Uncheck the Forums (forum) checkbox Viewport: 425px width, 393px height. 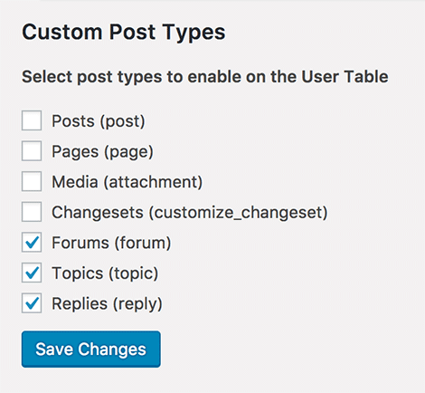[32, 243]
